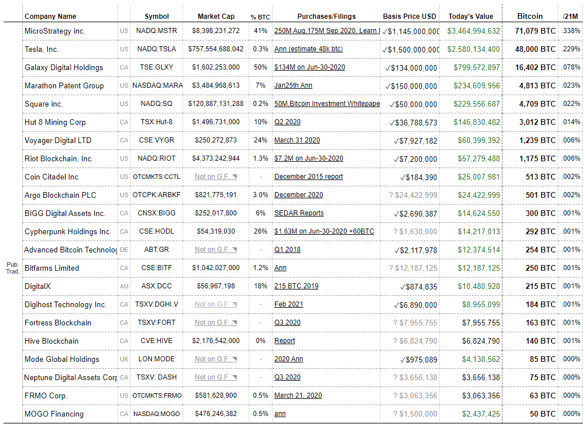Open Fortress Blockchain 'Q3 2020' link
Viewport: 584px width, 424px height.
(x=287, y=323)
